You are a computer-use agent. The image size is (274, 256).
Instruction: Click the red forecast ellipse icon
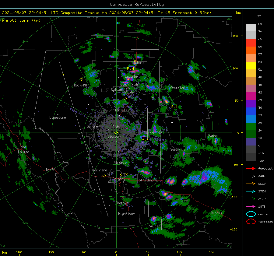[x=251, y=222]
